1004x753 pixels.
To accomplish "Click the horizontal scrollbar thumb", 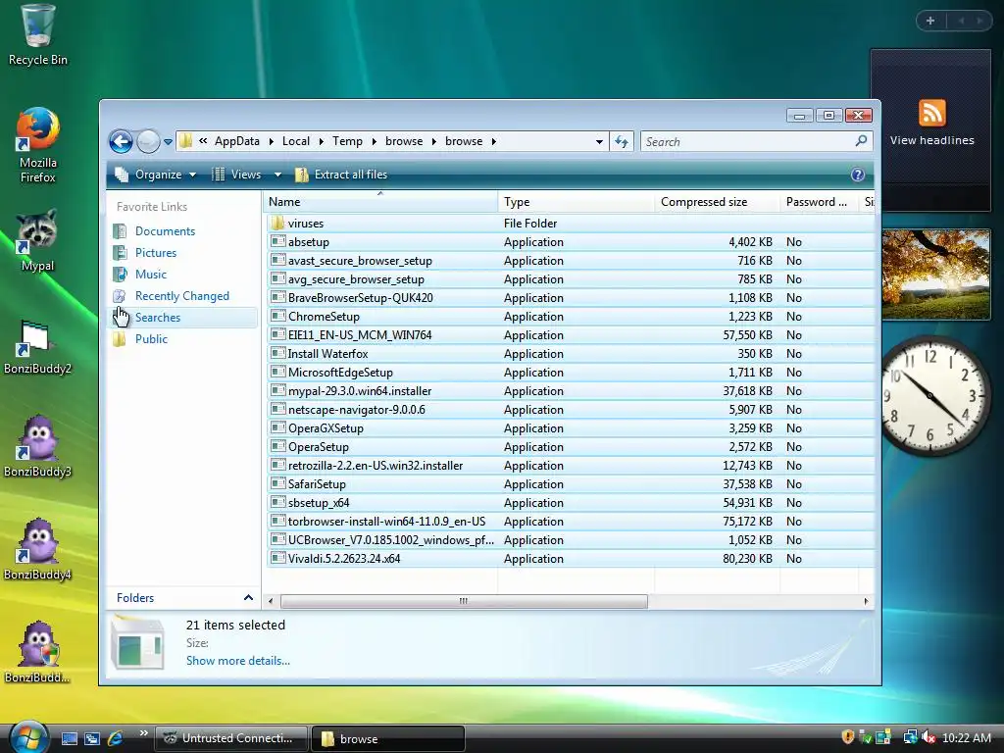I will click(x=464, y=601).
